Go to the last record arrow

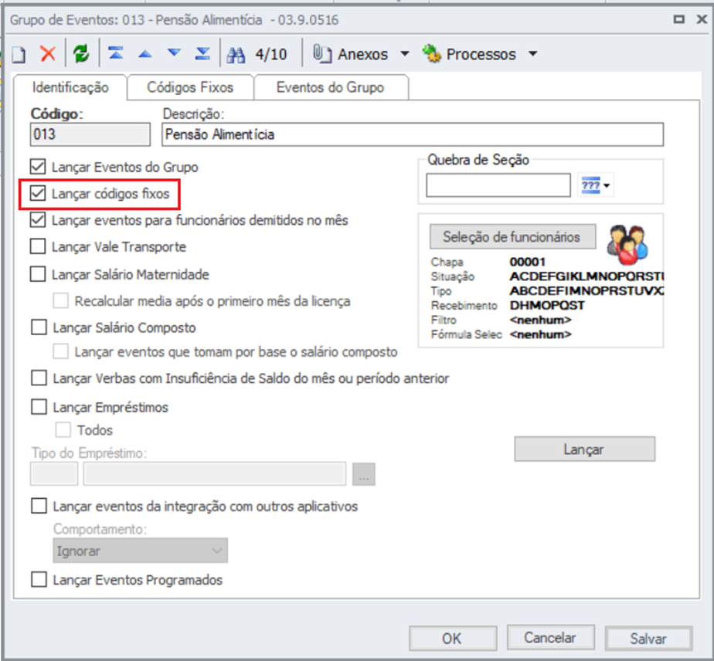coord(202,54)
